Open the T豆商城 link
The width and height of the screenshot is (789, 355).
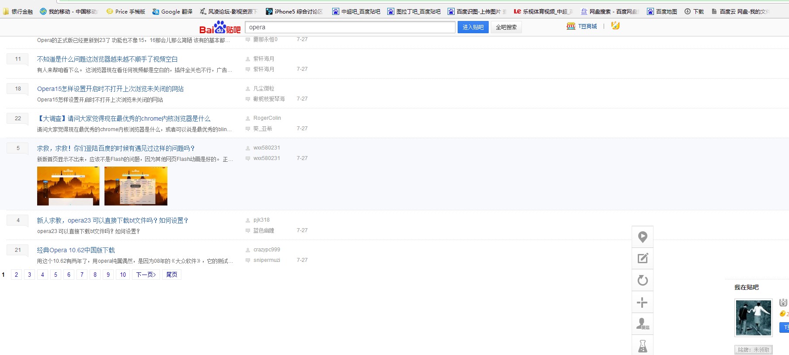[587, 26]
